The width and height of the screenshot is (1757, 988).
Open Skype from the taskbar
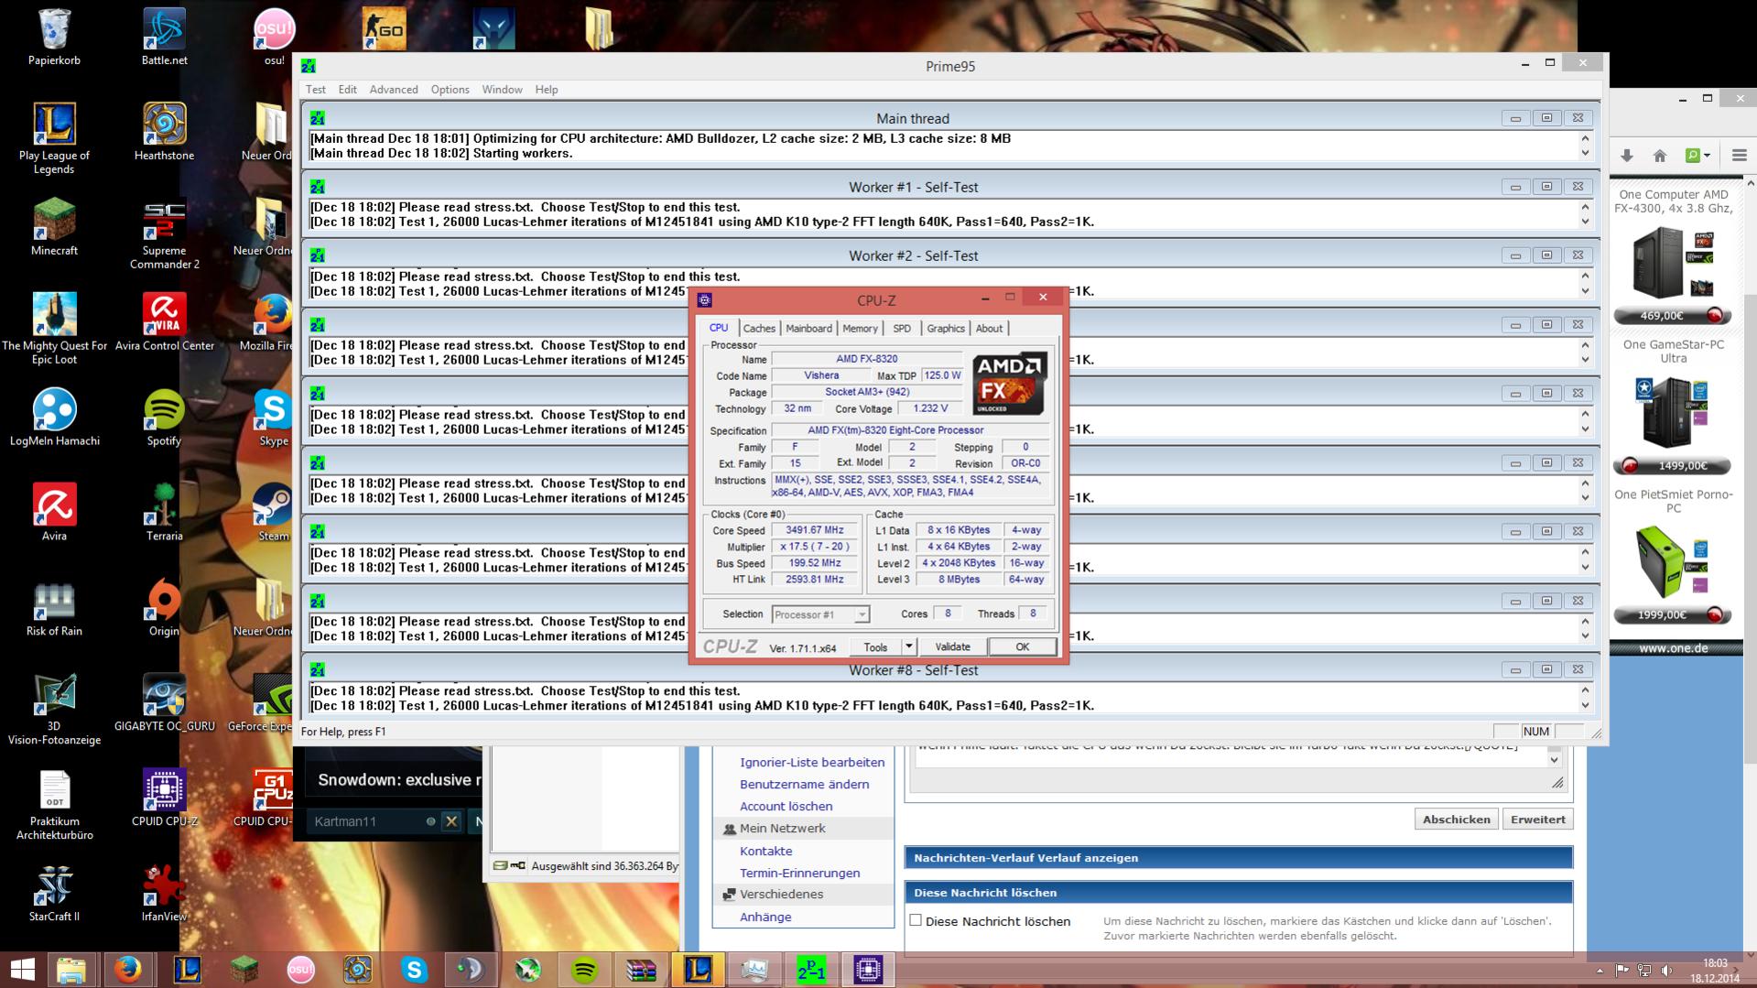[x=414, y=969]
